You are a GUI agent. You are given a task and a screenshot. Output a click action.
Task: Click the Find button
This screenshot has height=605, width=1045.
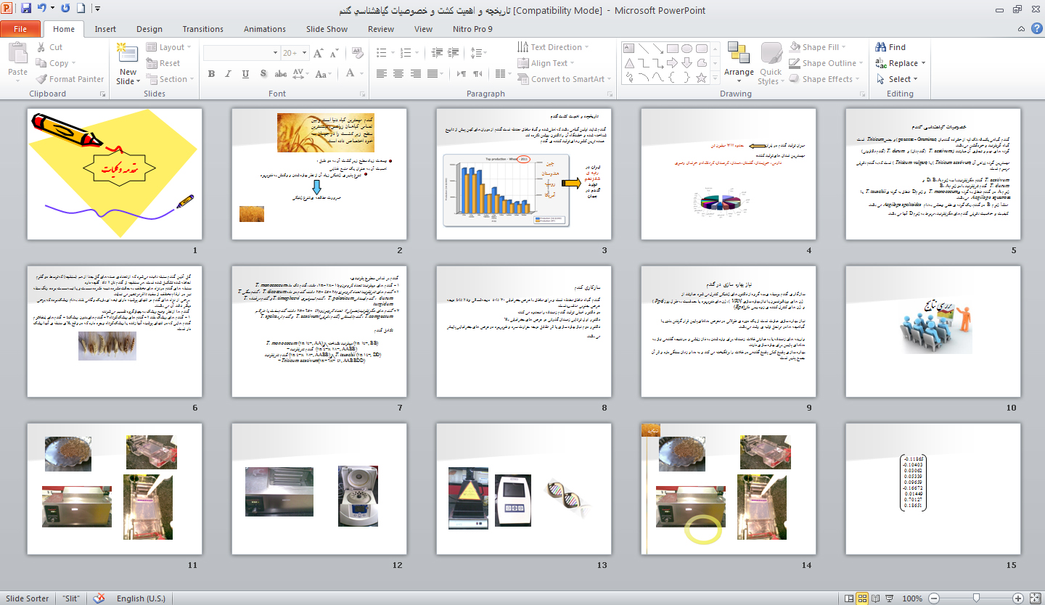pos(891,47)
